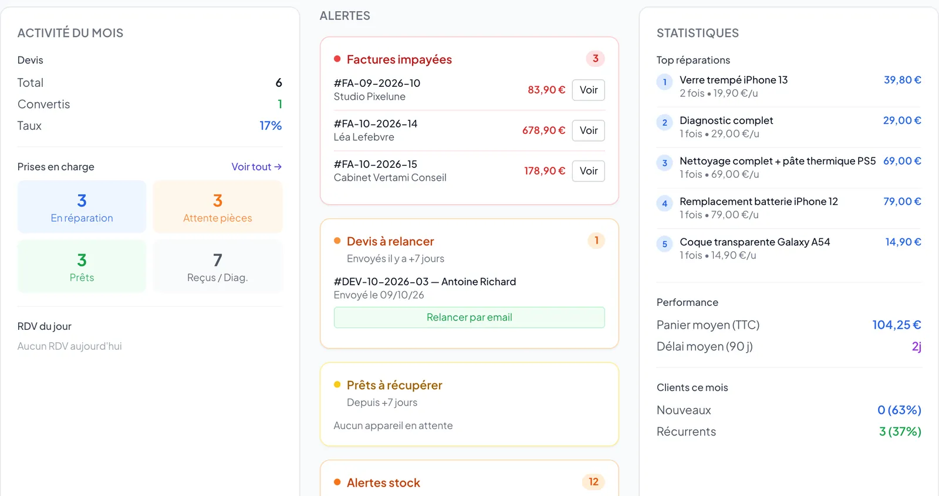Open the Attente pièces card
This screenshot has height=496, width=939.
(x=218, y=207)
